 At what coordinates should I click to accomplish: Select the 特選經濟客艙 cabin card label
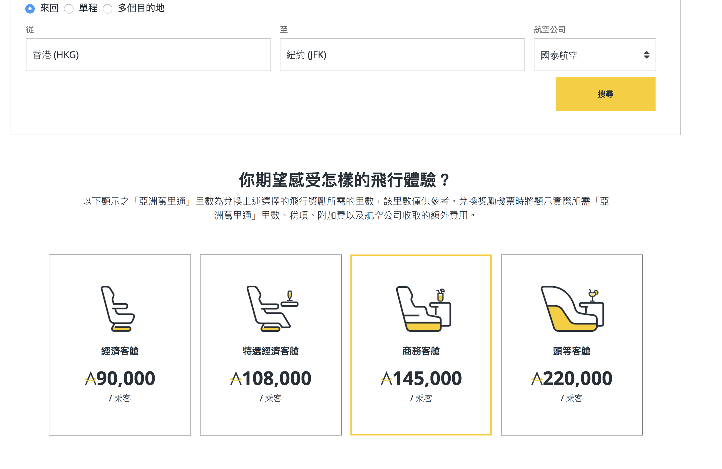click(270, 351)
